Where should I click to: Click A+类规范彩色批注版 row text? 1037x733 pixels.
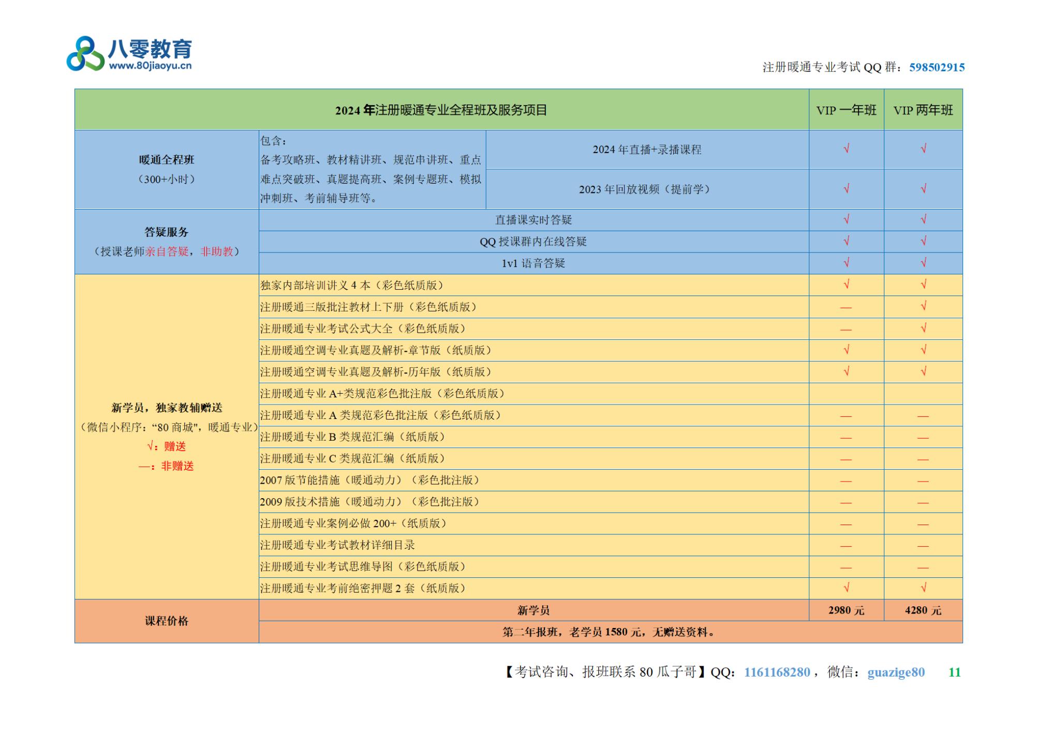click(382, 394)
